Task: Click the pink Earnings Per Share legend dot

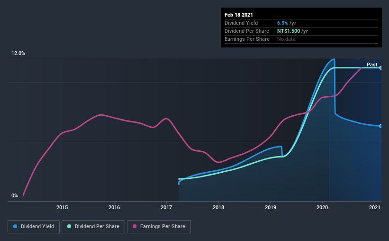Action: tap(135, 226)
